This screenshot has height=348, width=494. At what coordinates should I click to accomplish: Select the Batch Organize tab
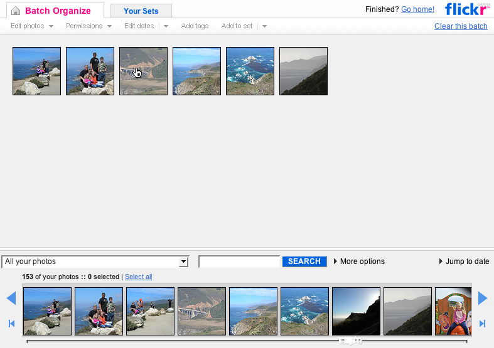click(57, 11)
